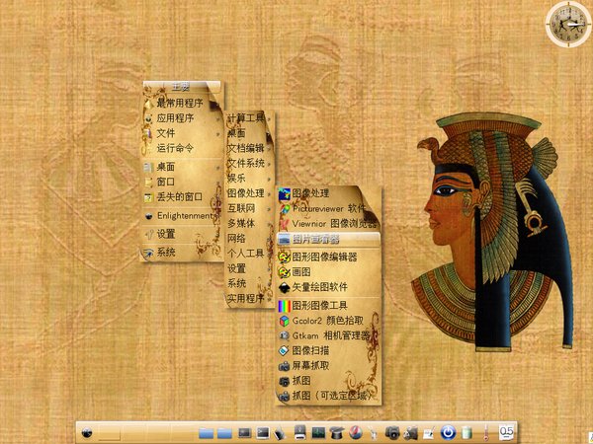The image size is (593, 444).
Task: Launch Gtkam 相机管理器 from menu
Action: [323, 335]
